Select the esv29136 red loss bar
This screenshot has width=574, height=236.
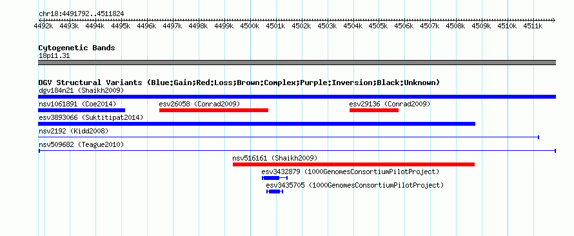point(374,110)
